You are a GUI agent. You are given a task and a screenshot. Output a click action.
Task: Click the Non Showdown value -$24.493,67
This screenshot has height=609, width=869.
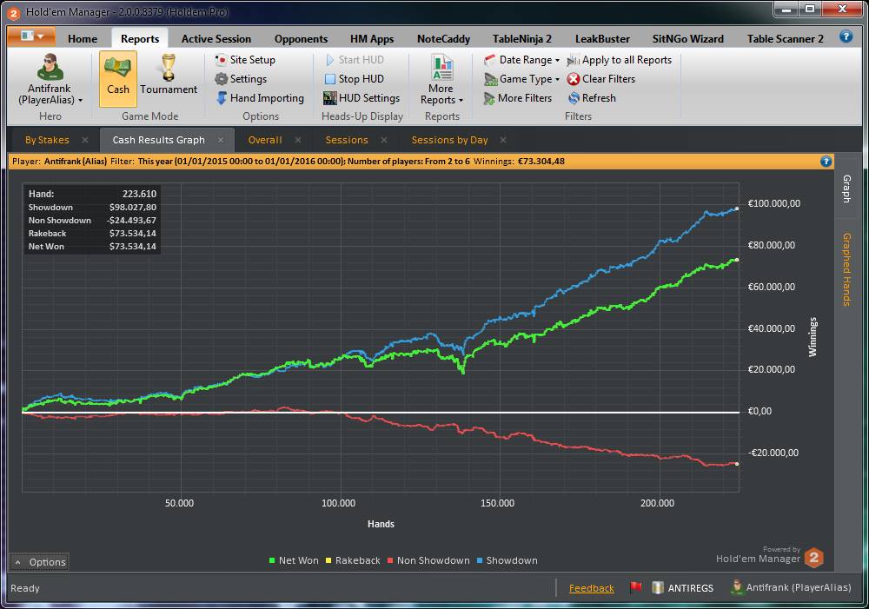pyautogui.click(x=131, y=221)
